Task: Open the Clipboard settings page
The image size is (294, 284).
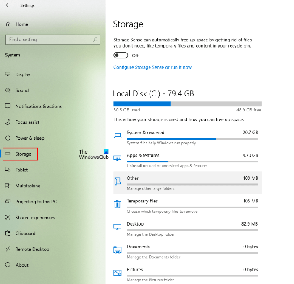Action: tap(25, 234)
